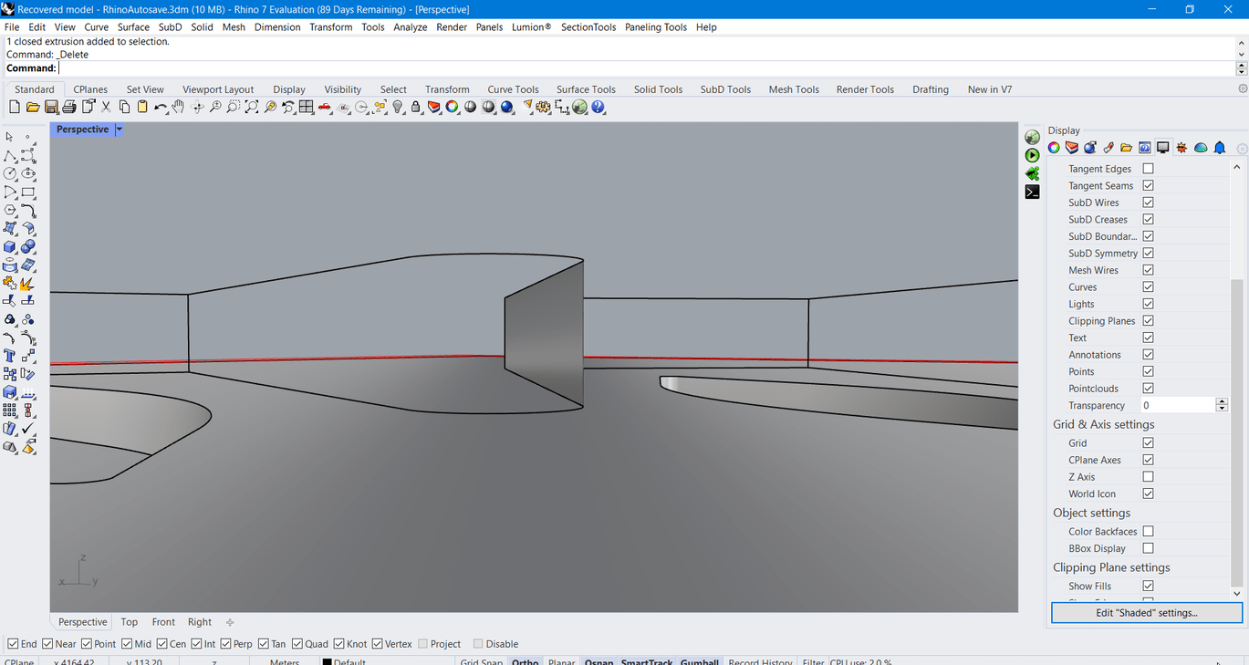Toggle the SmartTrack status bar button
The width and height of the screenshot is (1249, 665).
pos(647,661)
